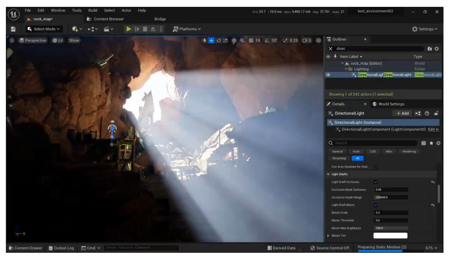Disable the Light Shaft Bloom checkbox

pos(376,205)
